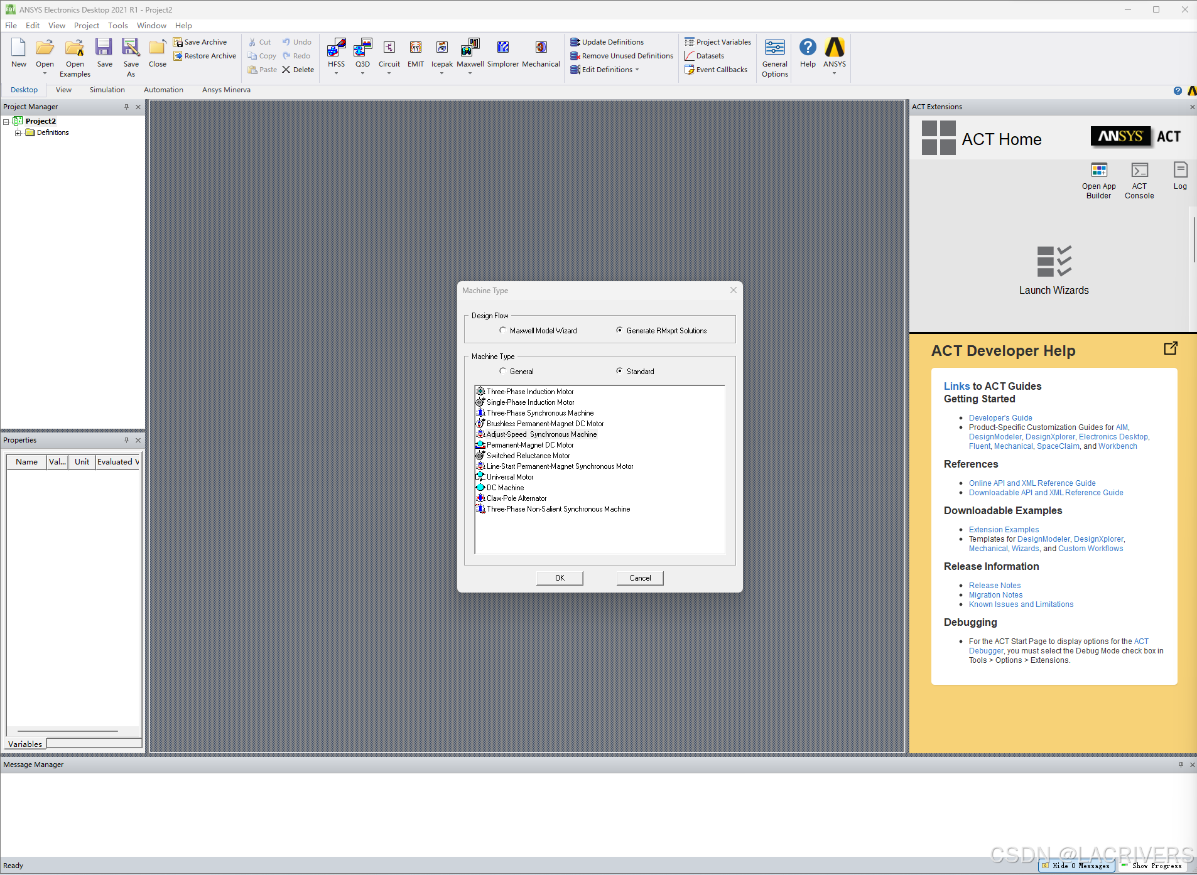This screenshot has height=875, width=1197.
Task: Select Claw-Pole Alternator
Action: pos(516,498)
